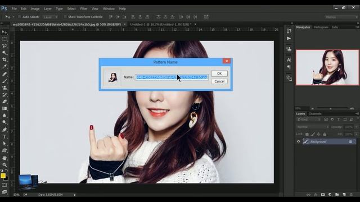Open the Layers panel flyout menu
The height and width of the screenshot is (202, 360).
(x=357, y=113)
